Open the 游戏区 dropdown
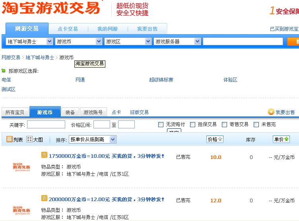Image resolution: width=299 pixels, height=221 pixels. (128, 41)
